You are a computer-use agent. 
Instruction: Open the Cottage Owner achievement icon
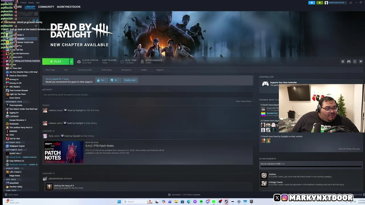coord(264,183)
